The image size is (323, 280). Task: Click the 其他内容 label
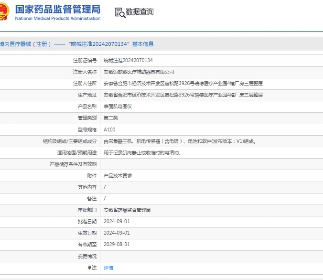87,187
